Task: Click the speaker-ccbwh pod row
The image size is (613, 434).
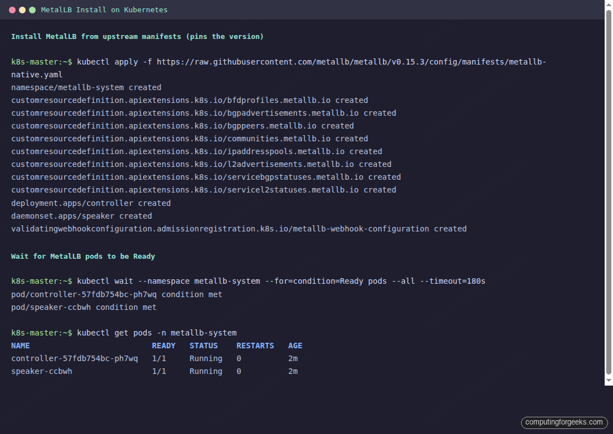Action: coord(43,371)
